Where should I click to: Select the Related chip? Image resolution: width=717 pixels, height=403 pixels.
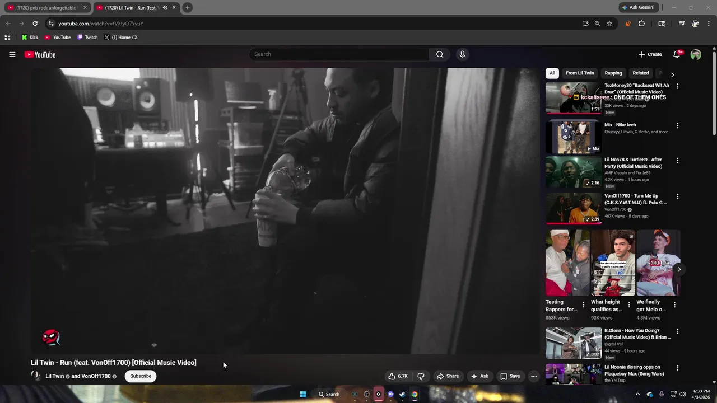click(641, 73)
